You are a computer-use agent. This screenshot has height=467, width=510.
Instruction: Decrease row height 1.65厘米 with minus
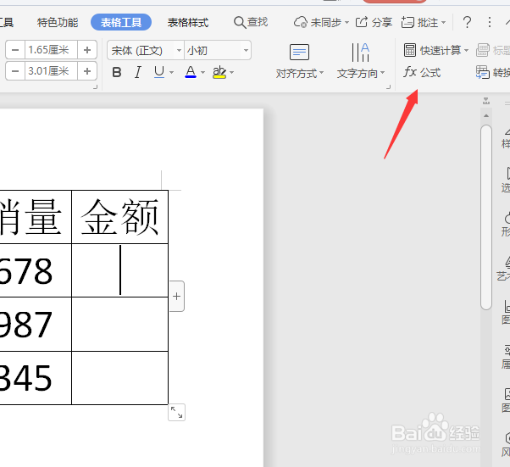[15, 50]
